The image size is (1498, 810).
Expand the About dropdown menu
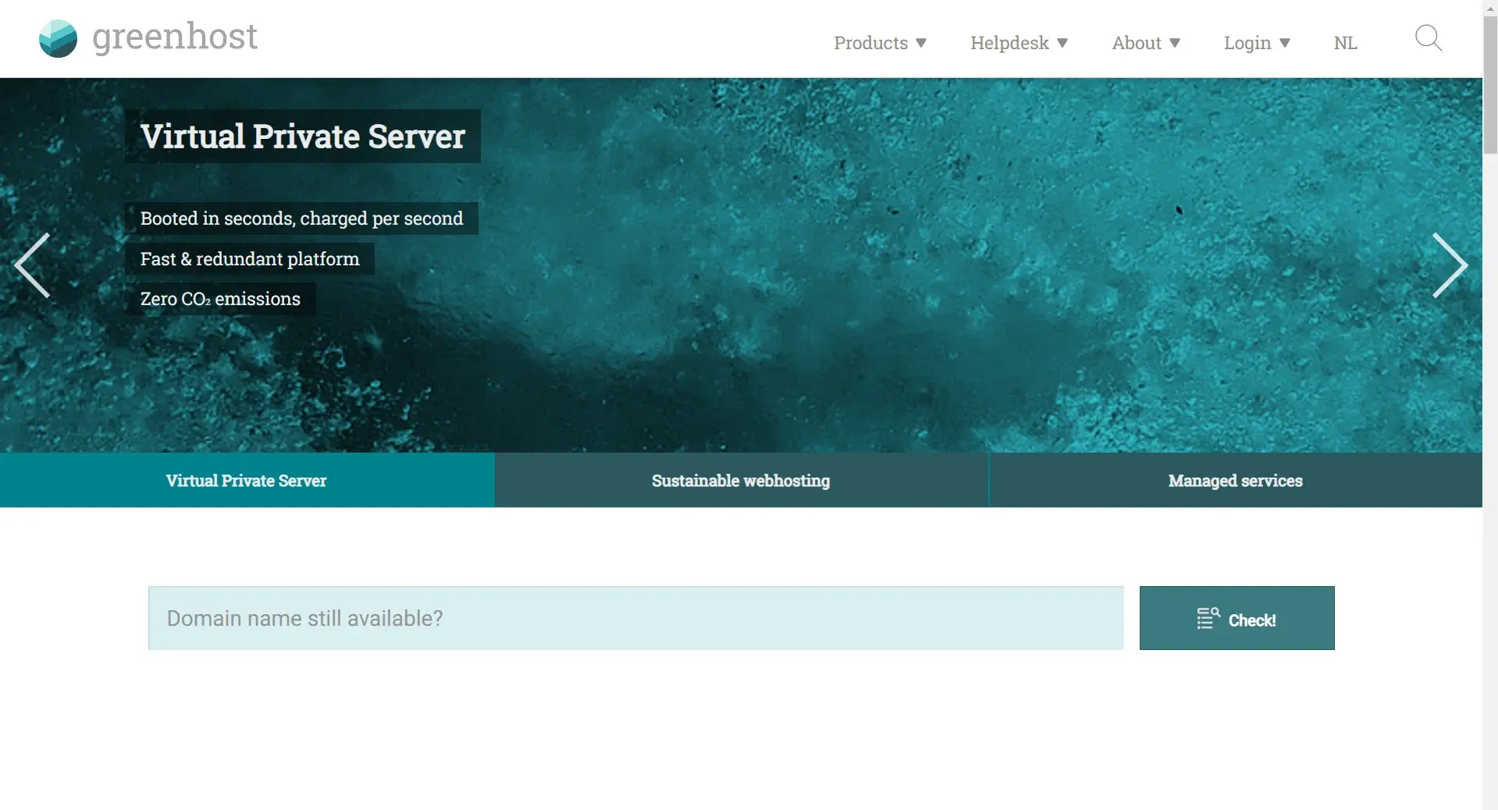pos(1145,43)
